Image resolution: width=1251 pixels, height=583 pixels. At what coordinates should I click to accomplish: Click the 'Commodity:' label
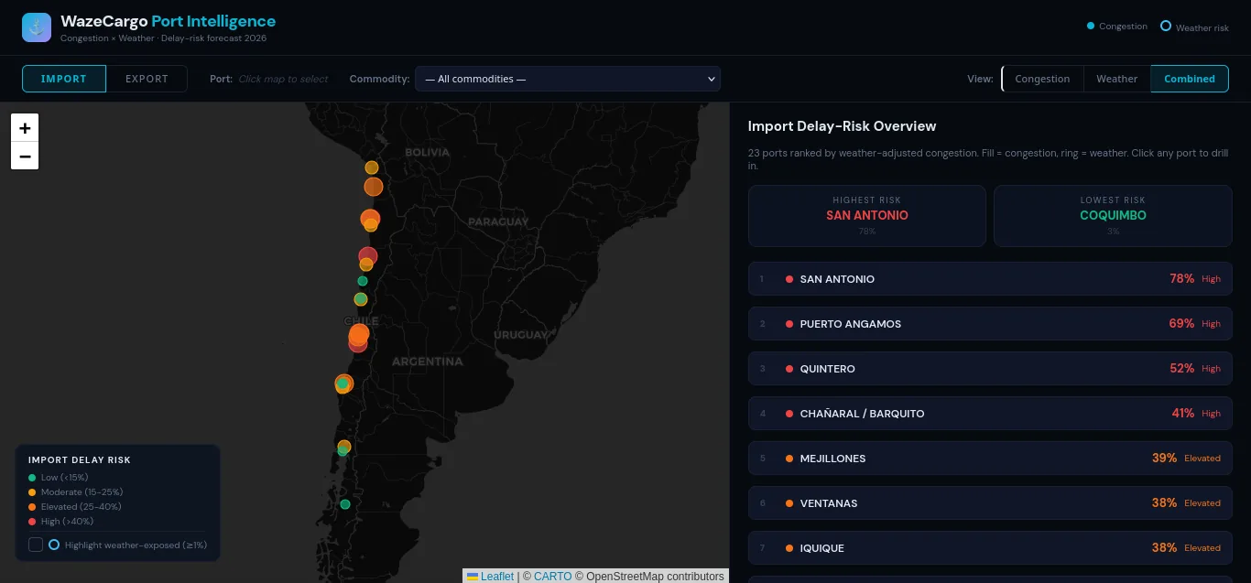[x=379, y=79]
